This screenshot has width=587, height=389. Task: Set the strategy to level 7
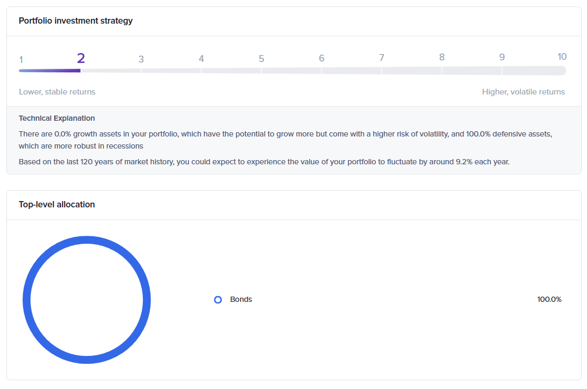382,58
